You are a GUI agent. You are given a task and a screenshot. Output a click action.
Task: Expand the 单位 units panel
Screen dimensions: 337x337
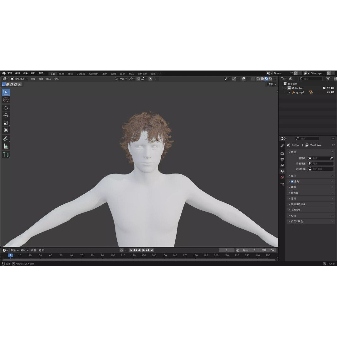[311, 176]
